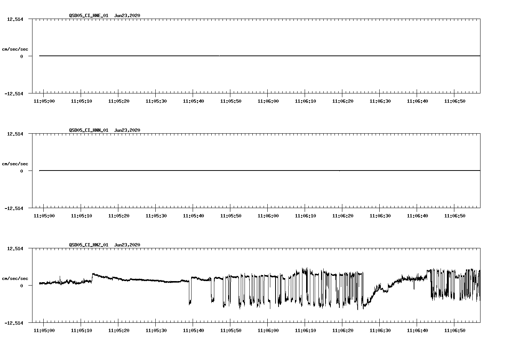Click the 11:06:50 time label under HNE plot
This screenshot has height=344, width=507.
tap(455, 101)
